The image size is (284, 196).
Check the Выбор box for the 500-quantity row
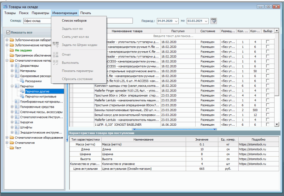click(268, 110)
